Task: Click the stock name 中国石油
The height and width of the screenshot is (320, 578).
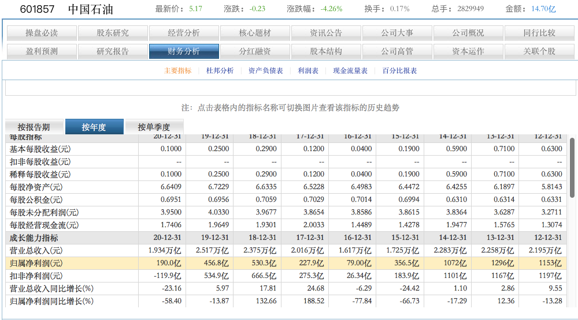Action: [x=91, y=9]
